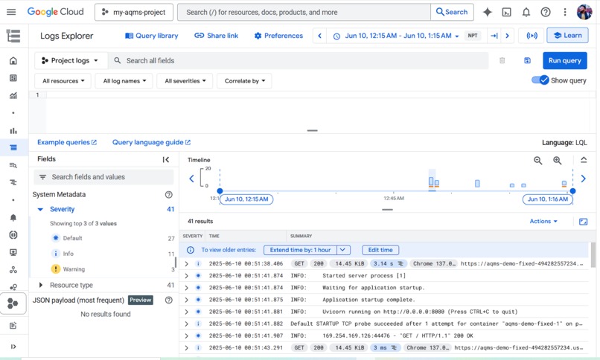Open the Correlate by dropdown
600x360 pixels.
point(244,81)
